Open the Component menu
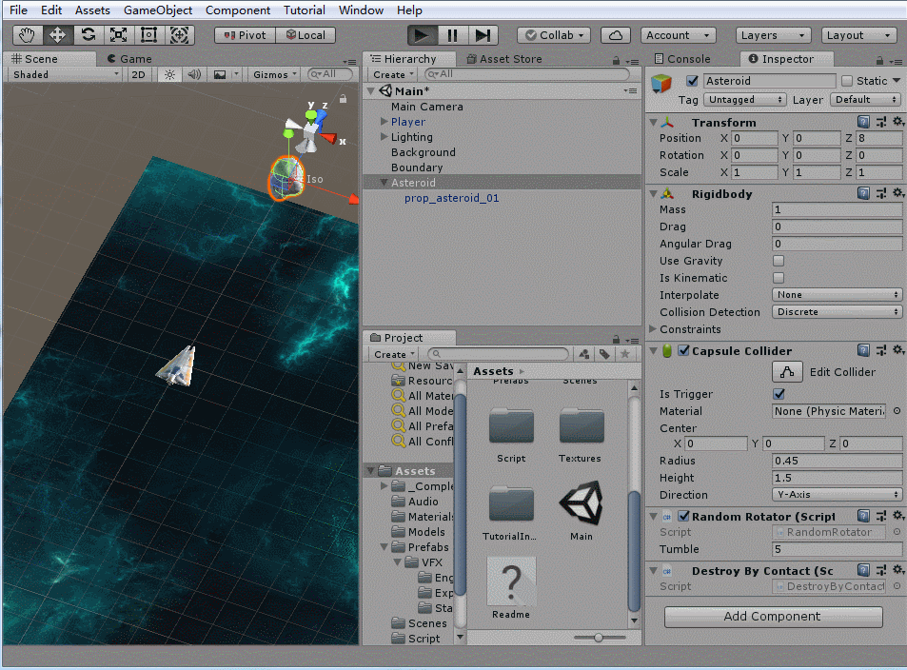 pyautogui.click(x=238, y=10)
